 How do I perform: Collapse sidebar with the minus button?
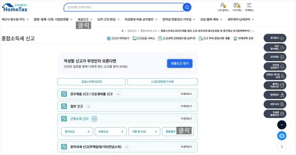(x=282, y=125)
